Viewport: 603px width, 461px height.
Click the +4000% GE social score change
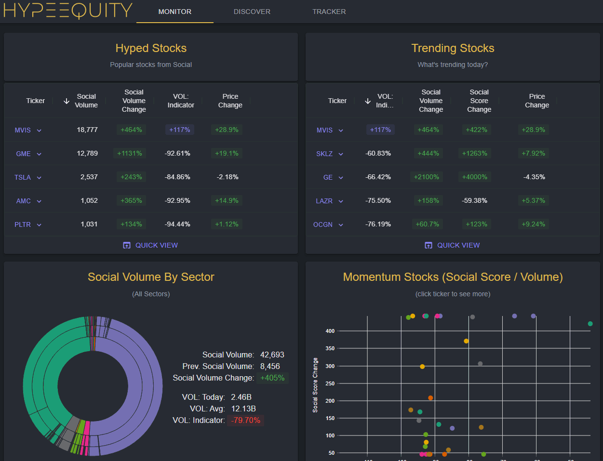[x=475, y=177]
